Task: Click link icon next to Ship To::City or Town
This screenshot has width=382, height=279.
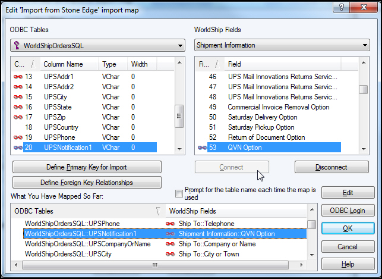Action: [x=170, y=254]
